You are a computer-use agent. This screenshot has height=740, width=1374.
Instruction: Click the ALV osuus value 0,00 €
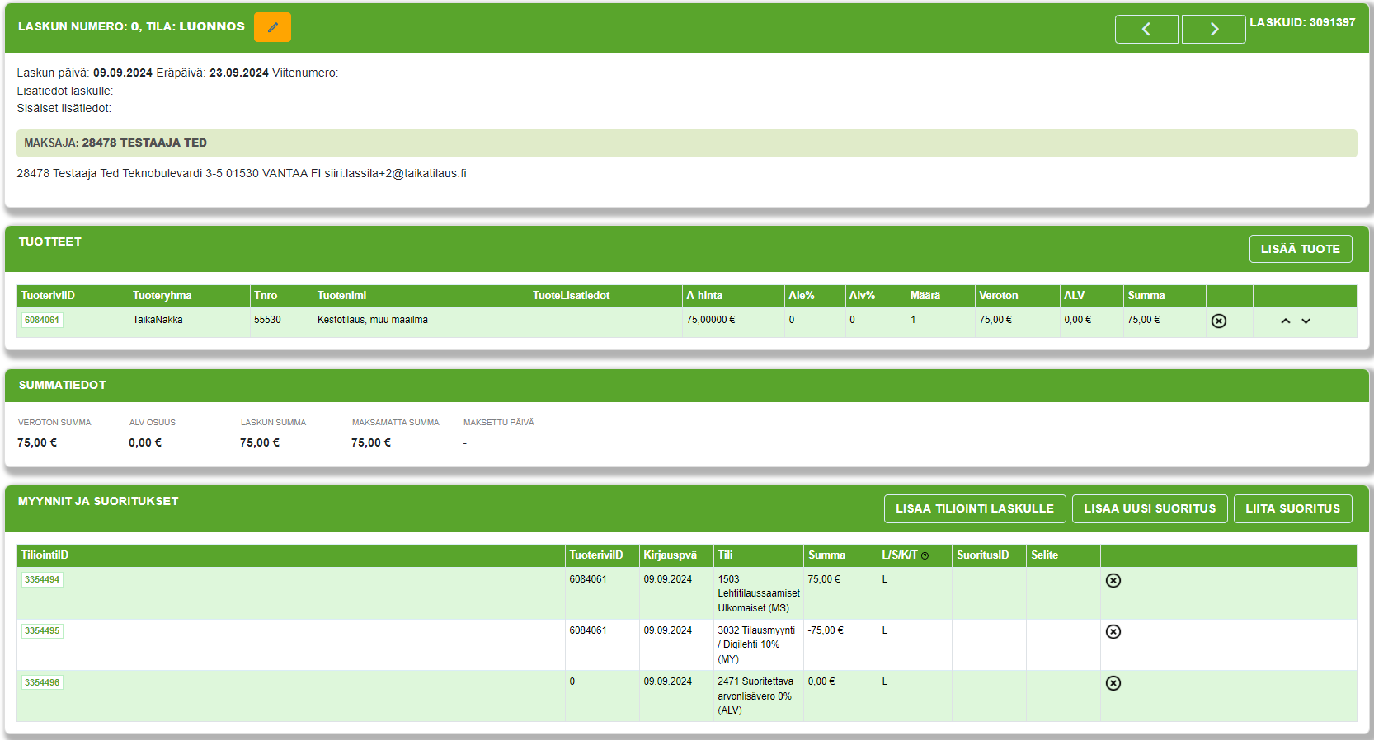tap(145, 443)
